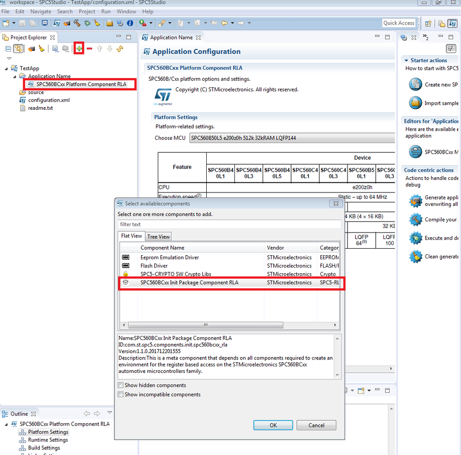Enable Show hidden components checkbox

[x=120, y=385]
